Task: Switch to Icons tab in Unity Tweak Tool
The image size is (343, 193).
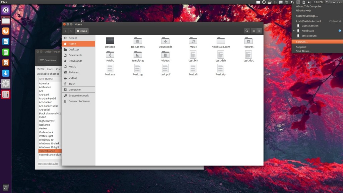Action: (50, 69)
